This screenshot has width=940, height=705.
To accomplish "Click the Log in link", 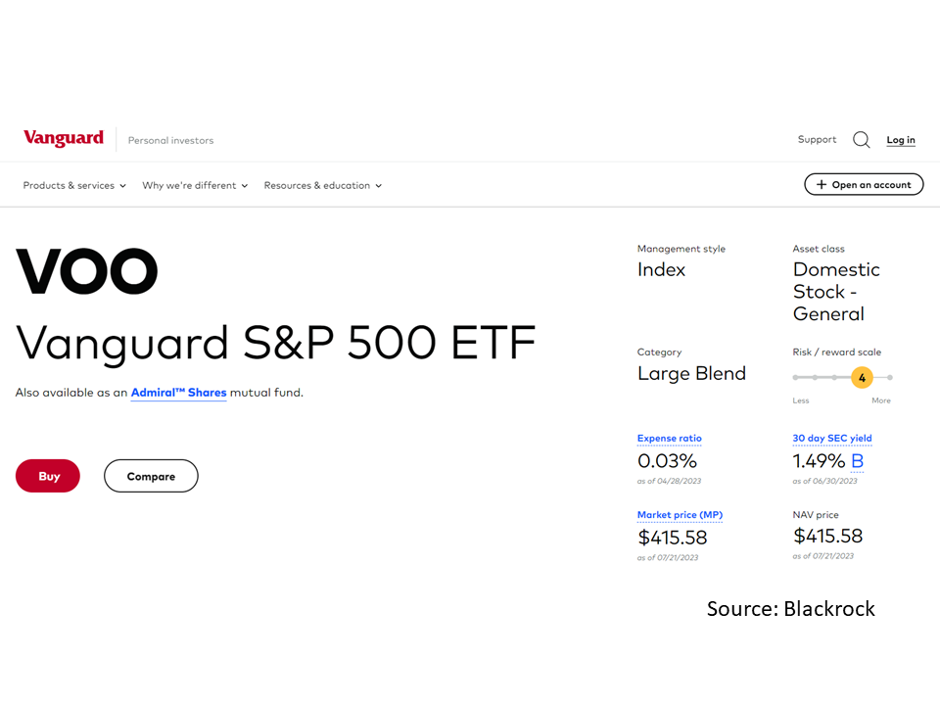I will (x=901, y=140).
